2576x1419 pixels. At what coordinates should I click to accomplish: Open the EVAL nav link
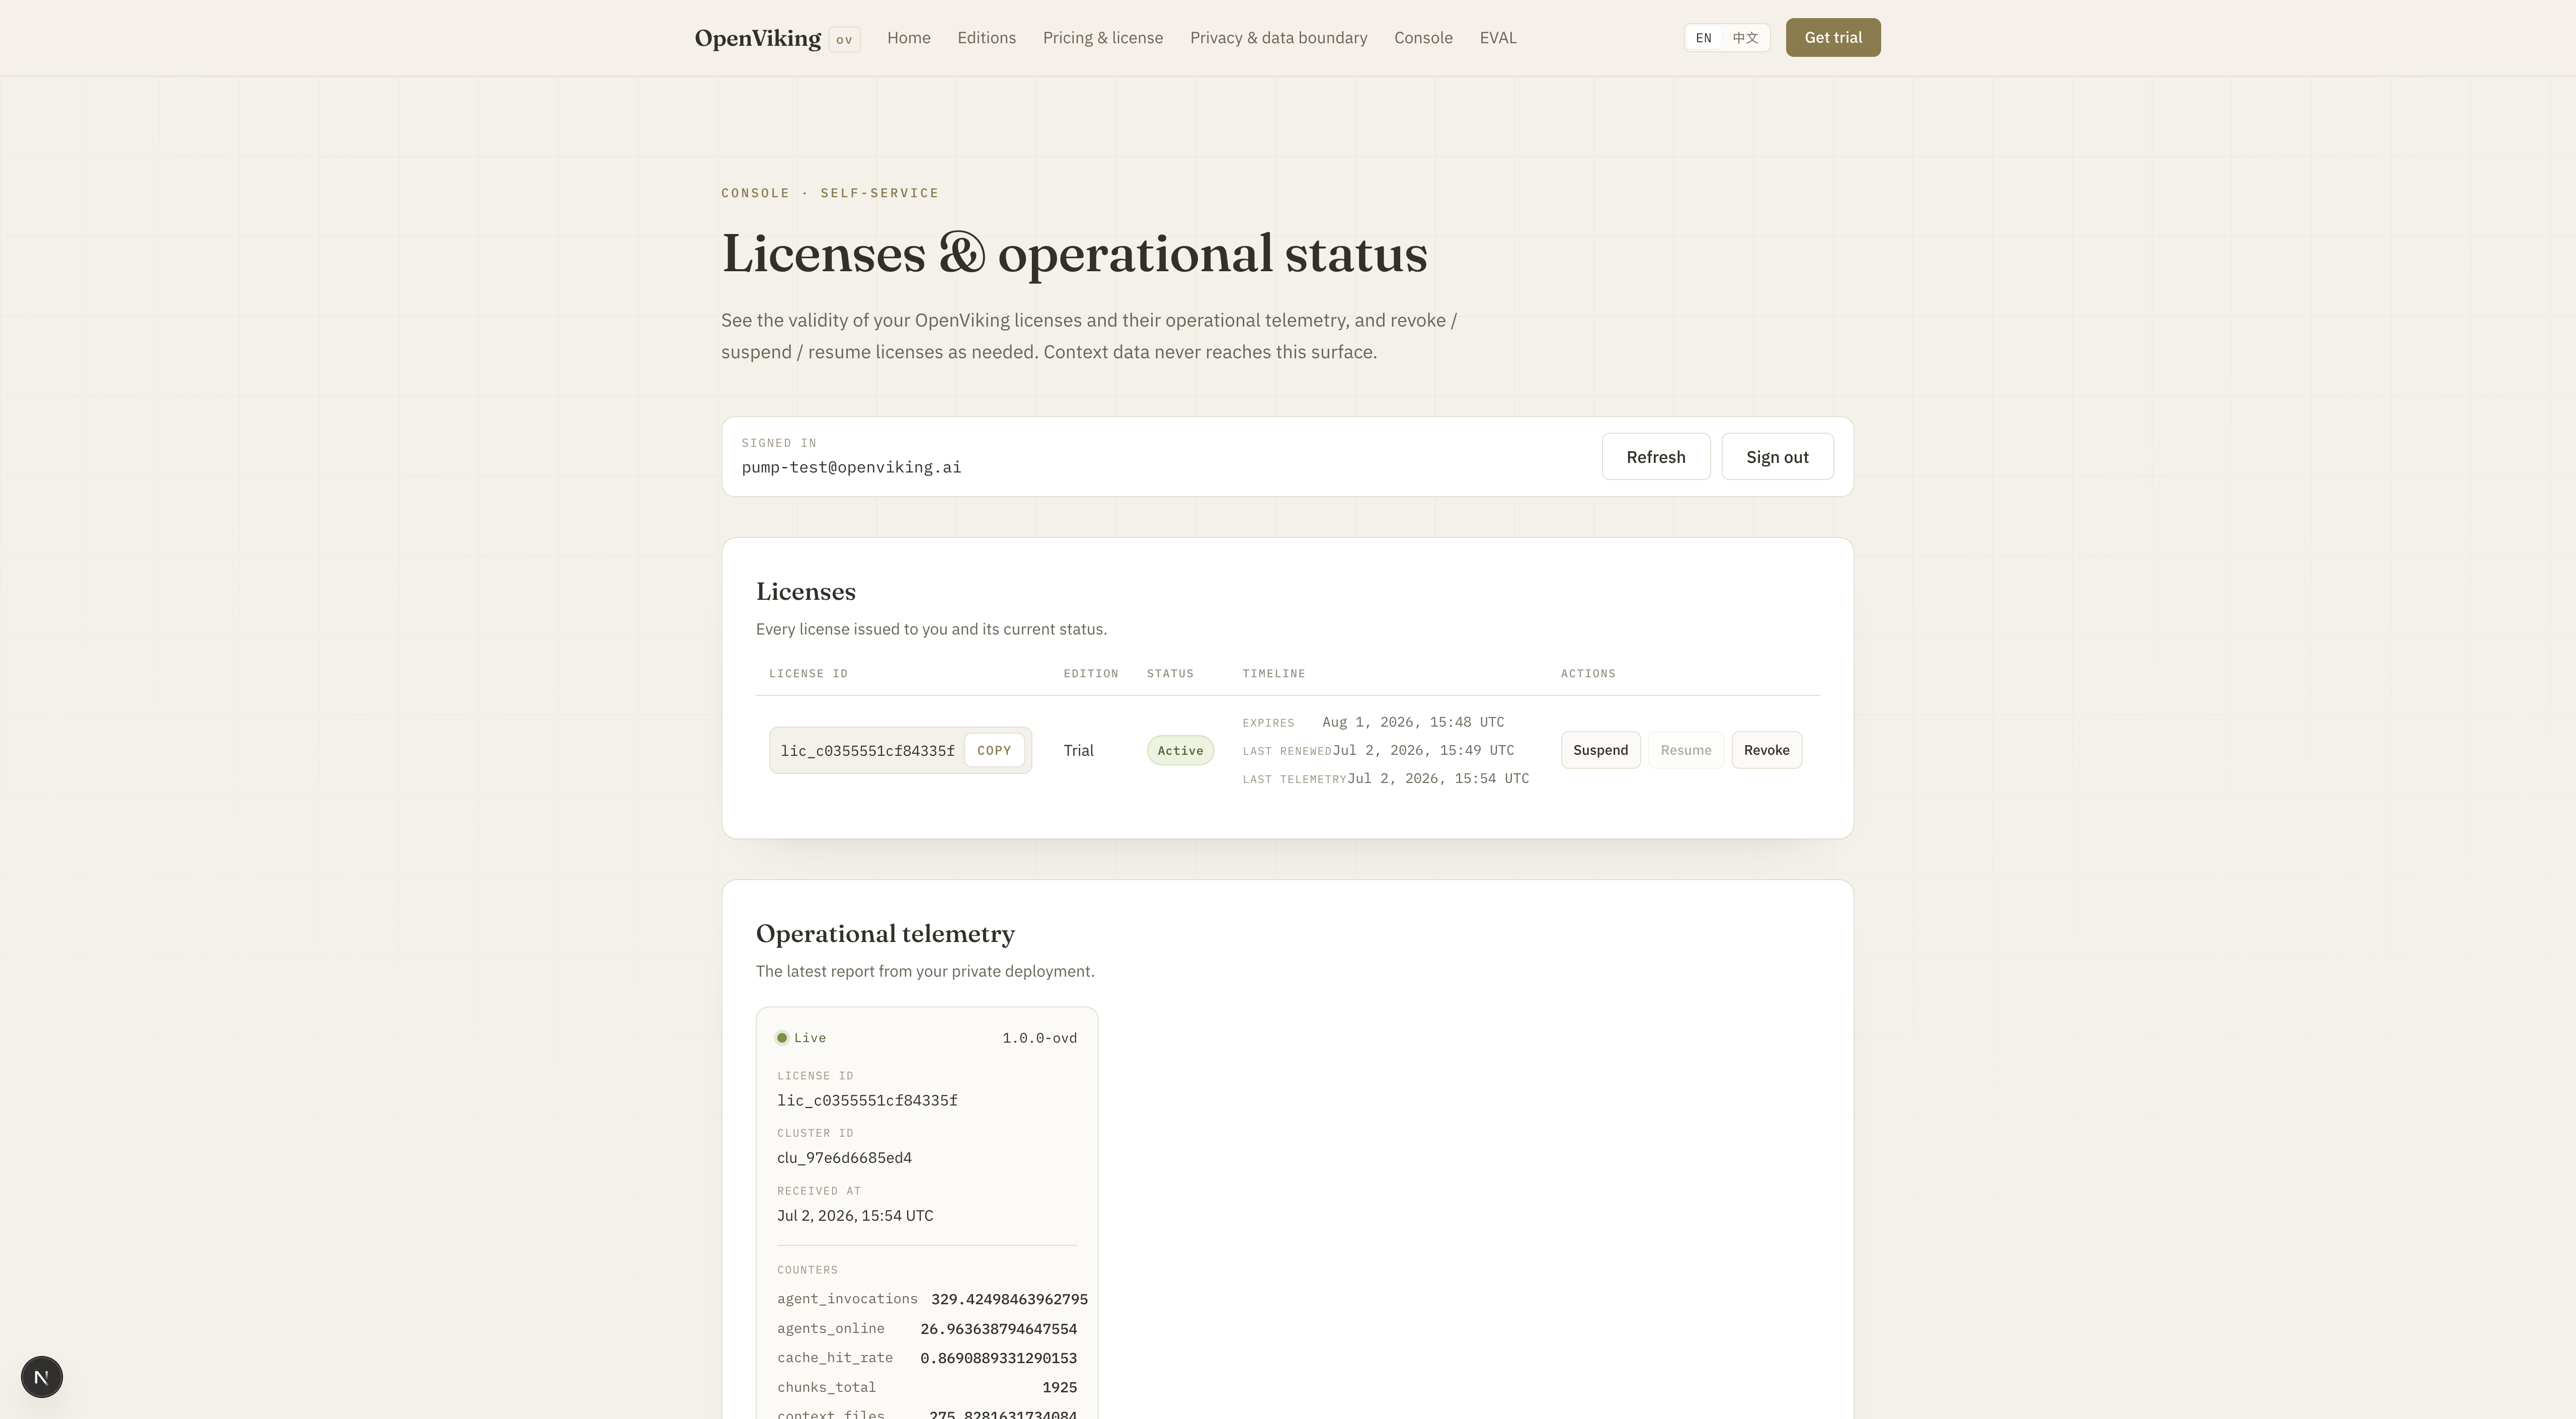point(1498,38)
